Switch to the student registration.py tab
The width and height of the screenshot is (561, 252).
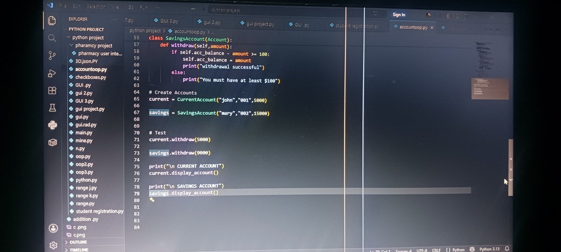click(356, 26)
